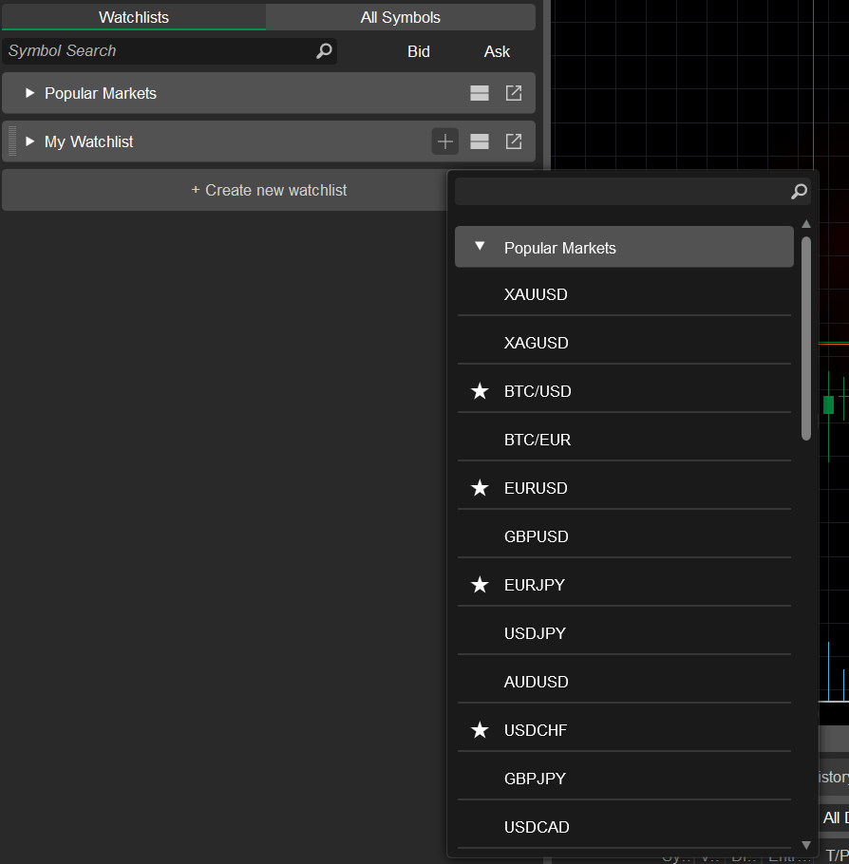The width and height of the screenshot is (849, 864).
Task: Select the Watchlists tab
Action: coord(134,17)
